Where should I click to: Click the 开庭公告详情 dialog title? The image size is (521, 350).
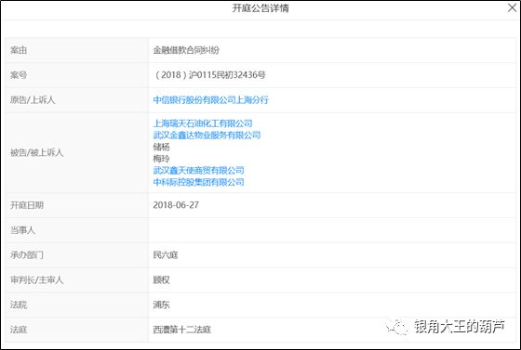pos(260,8)
